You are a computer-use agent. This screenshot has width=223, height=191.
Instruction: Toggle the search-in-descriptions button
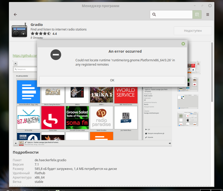pos(197,14)
